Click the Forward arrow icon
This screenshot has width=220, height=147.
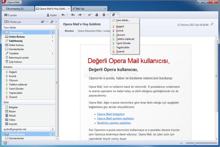pyautogui.click(x=80, y=15)
